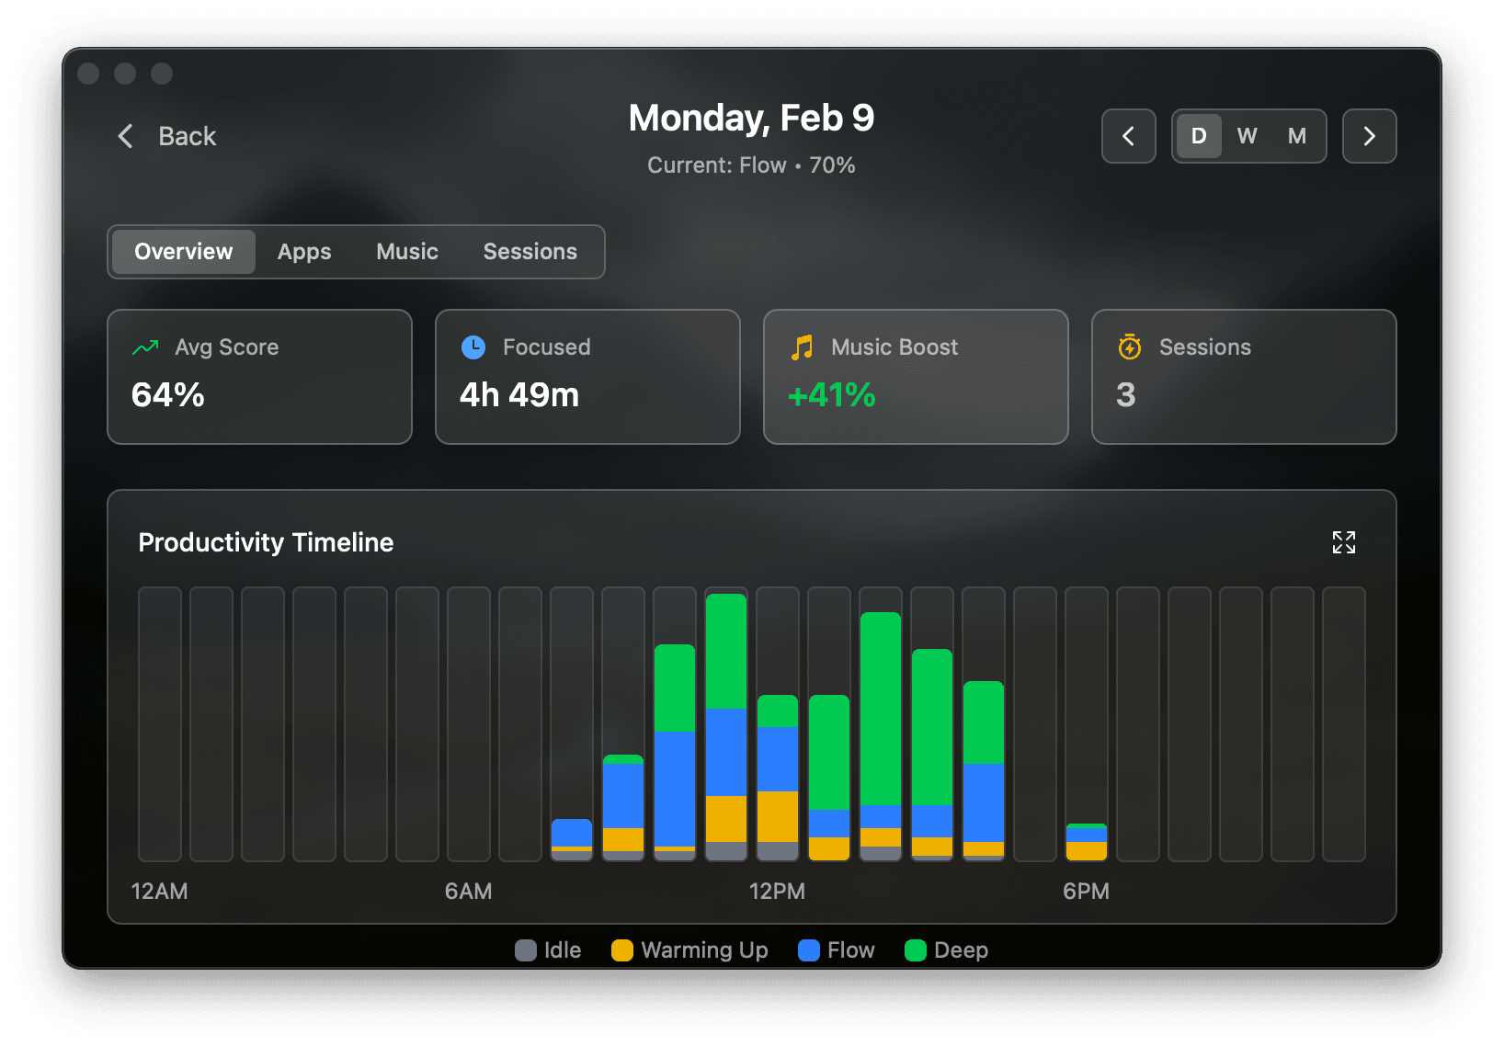Expand the Productivity Timeline to fullscreen
Screen dimensions: 1504x1046
(1344, 542)
